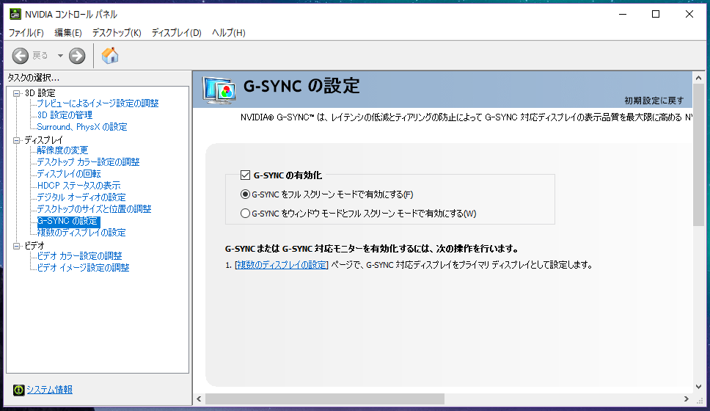Open the ファイル(F) menu

(26, 32)
